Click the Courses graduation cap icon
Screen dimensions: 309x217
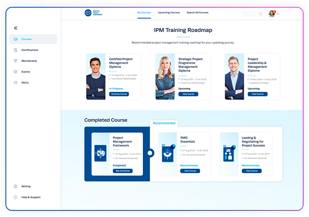point(16,39)
